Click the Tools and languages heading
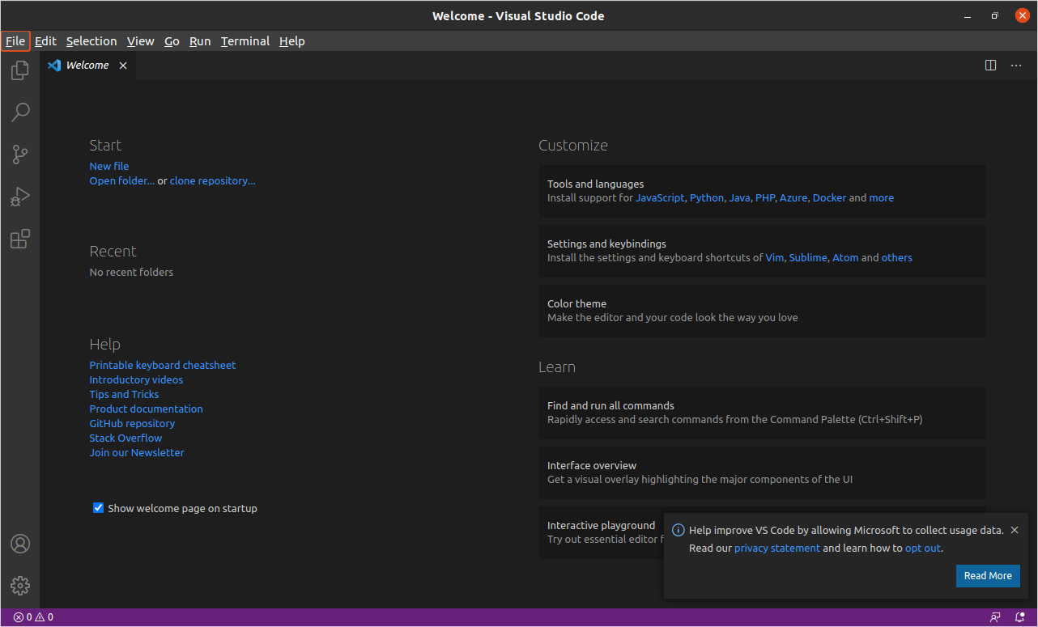Screen dimensions: 1038x627 [596, 184]
